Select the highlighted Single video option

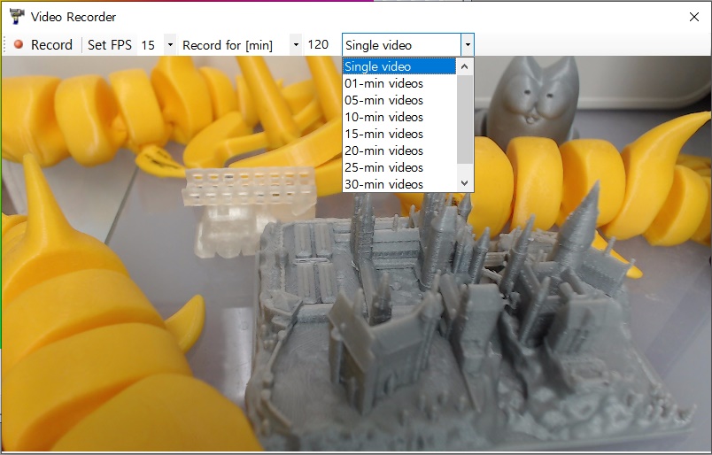[x=399, y=66]
